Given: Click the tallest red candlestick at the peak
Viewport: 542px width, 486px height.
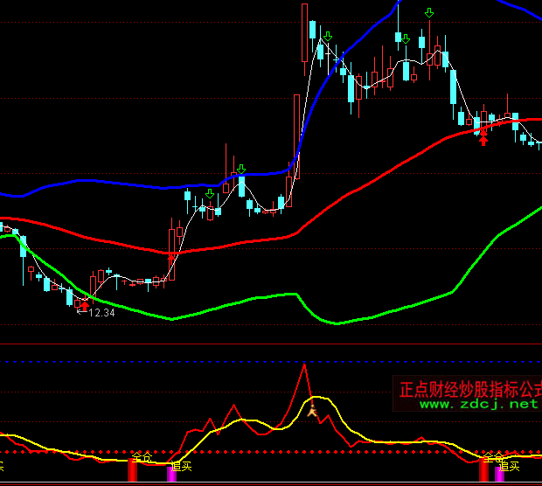Looking at the screenshot, I should pyautogui.click(x=304, y=33).
